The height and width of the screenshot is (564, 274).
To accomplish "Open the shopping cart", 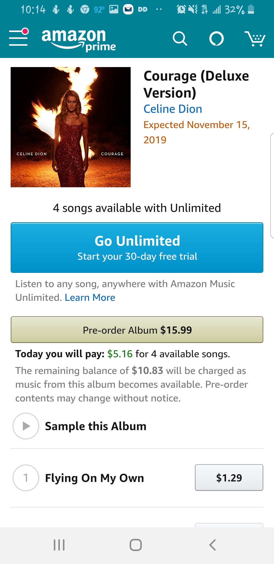I will click(x=255, y=39).
